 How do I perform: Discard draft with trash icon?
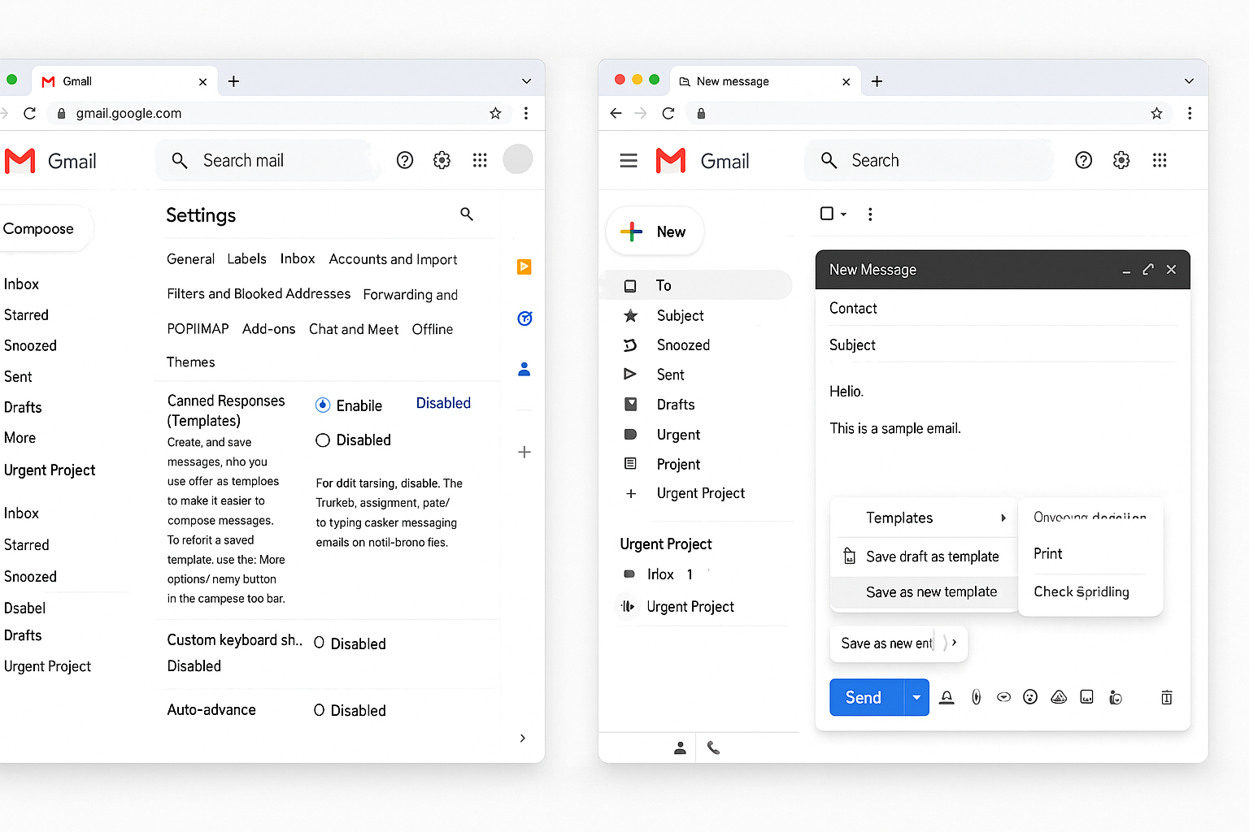1167,697
